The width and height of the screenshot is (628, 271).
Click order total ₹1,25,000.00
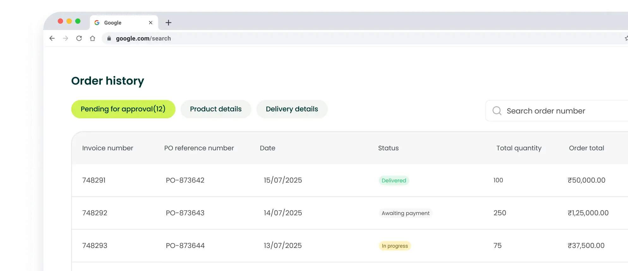tap(588, 213)
